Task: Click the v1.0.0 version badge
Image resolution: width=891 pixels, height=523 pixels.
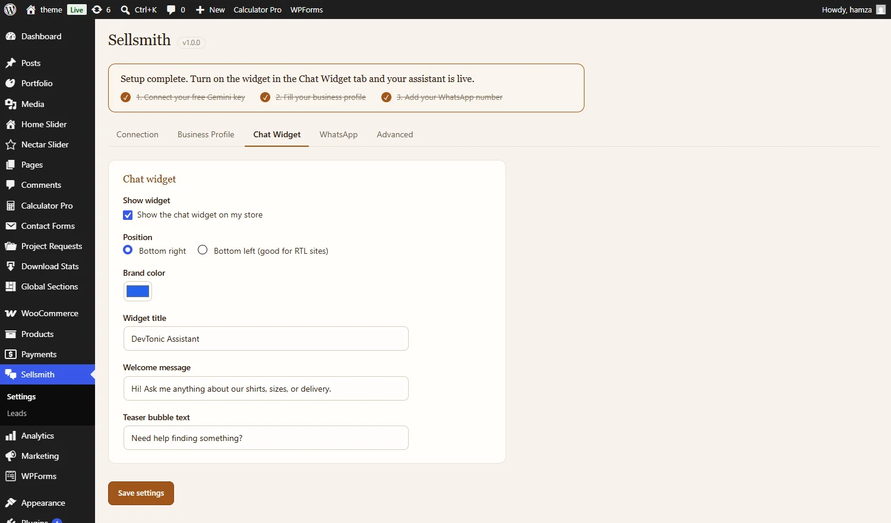Action: 191,43
